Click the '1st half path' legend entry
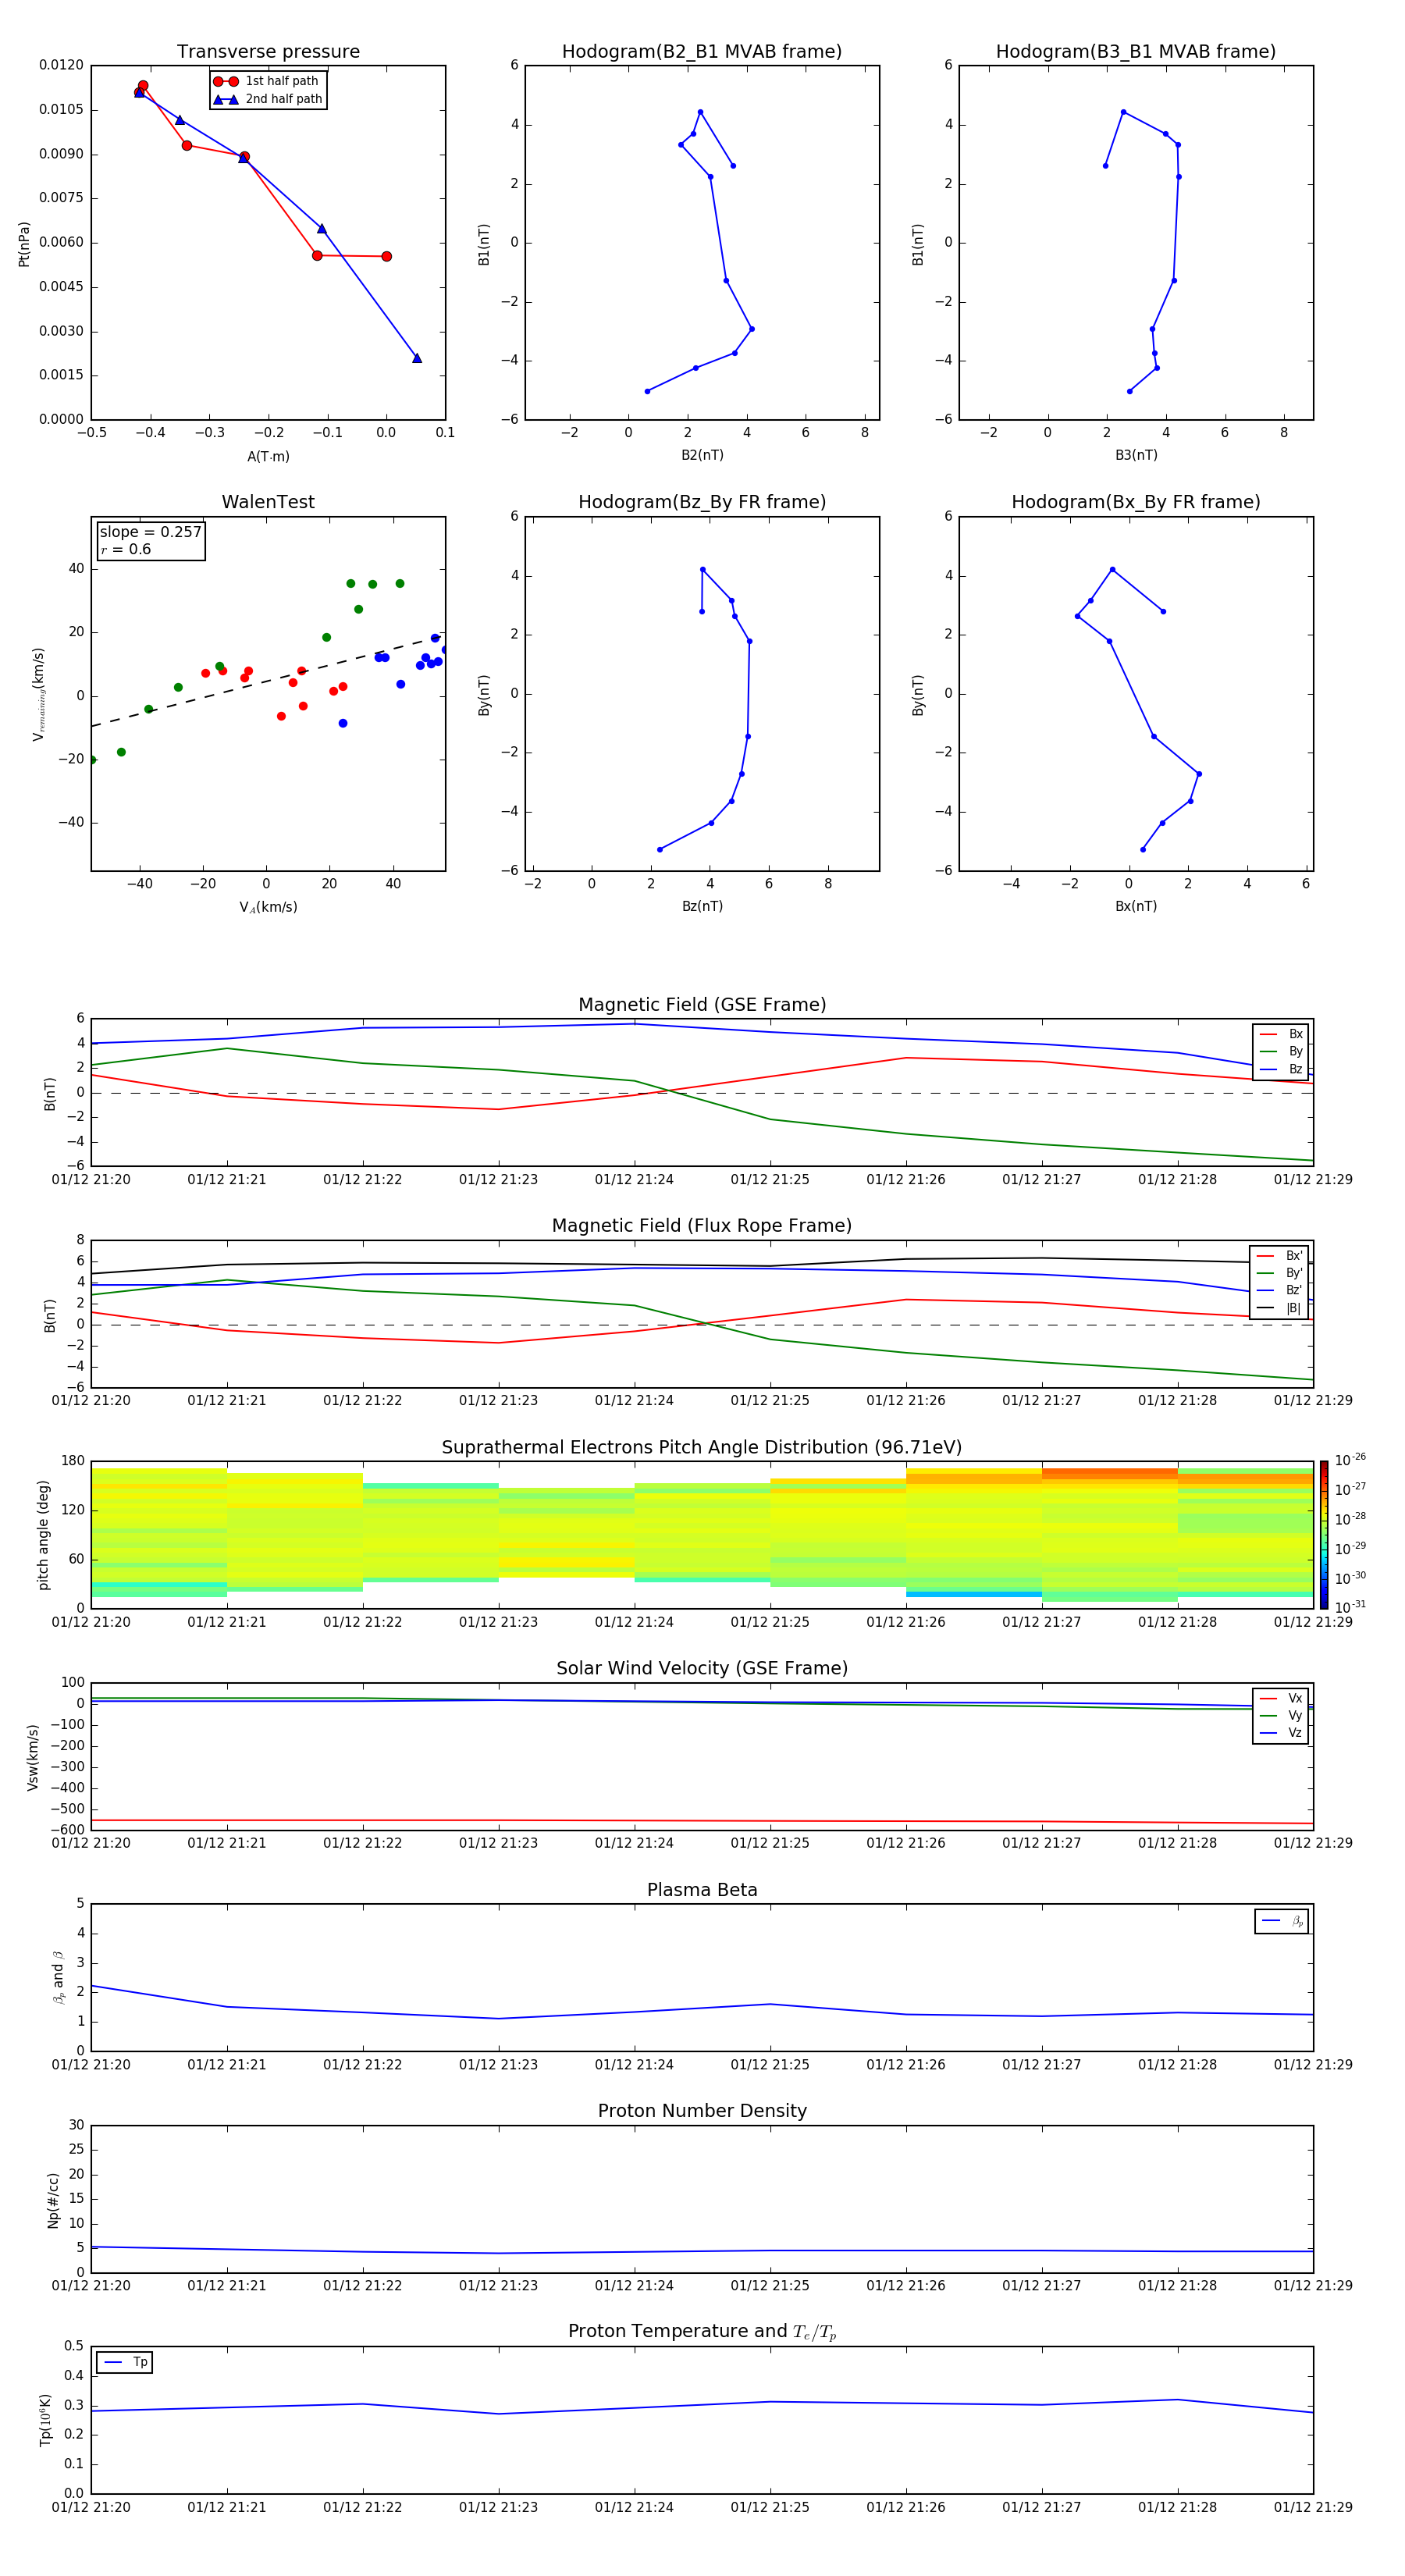The width and height of the screenshot is (1405, 2576). click(x=266, y=81)
